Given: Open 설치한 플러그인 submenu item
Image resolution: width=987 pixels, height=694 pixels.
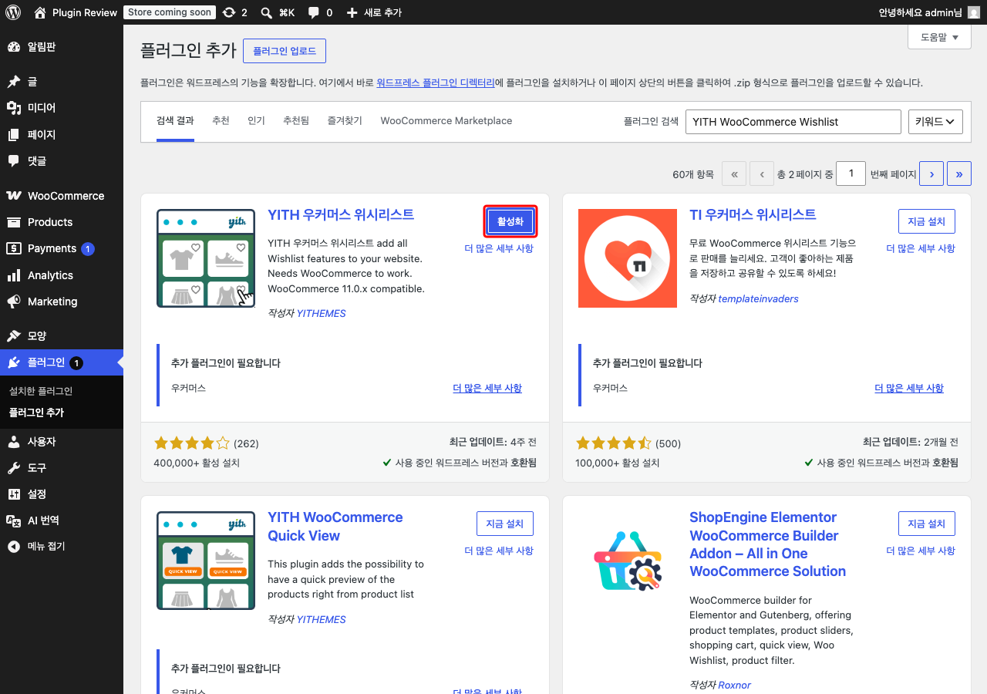Looking at the screenshot, I should pos(41,391).
